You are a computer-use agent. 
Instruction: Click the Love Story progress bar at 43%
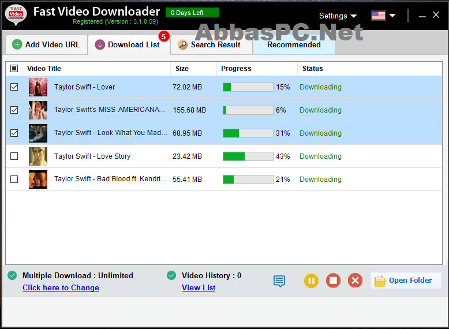click(248, 156)
